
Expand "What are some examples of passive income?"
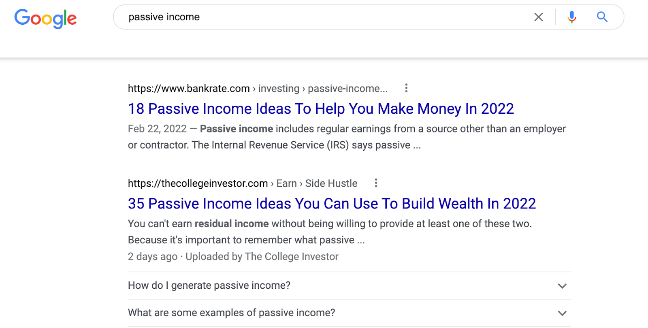349,313
